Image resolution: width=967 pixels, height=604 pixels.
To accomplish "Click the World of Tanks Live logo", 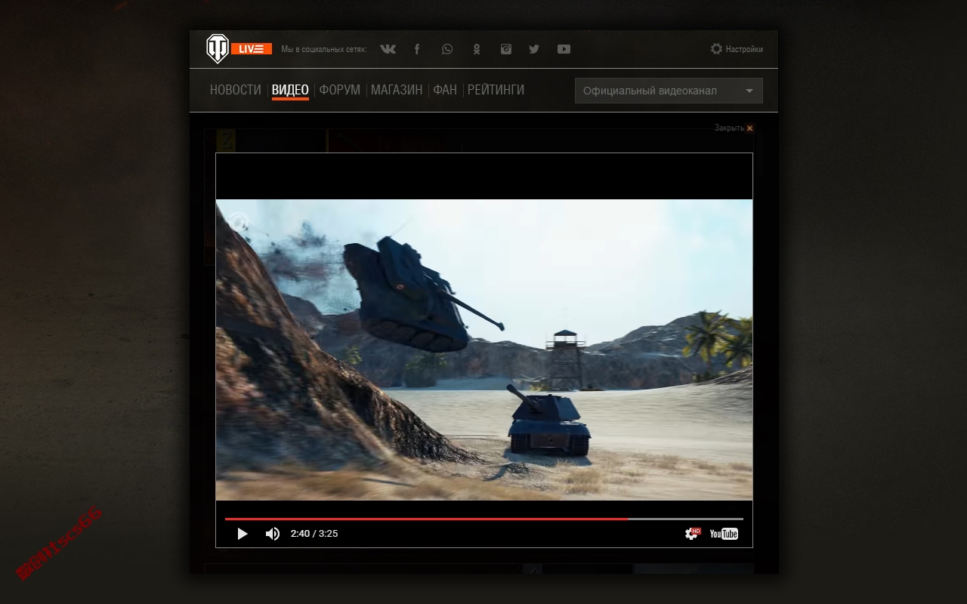I will tap(239, 49).
